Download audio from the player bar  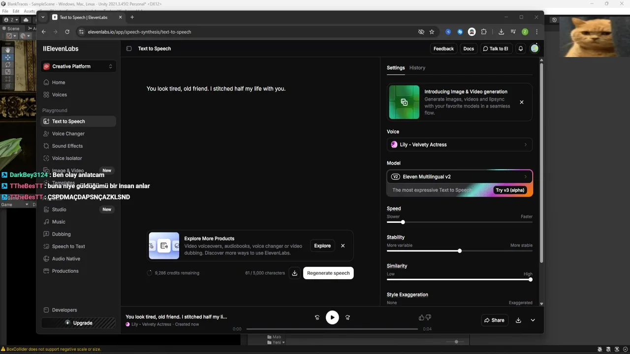518,320
